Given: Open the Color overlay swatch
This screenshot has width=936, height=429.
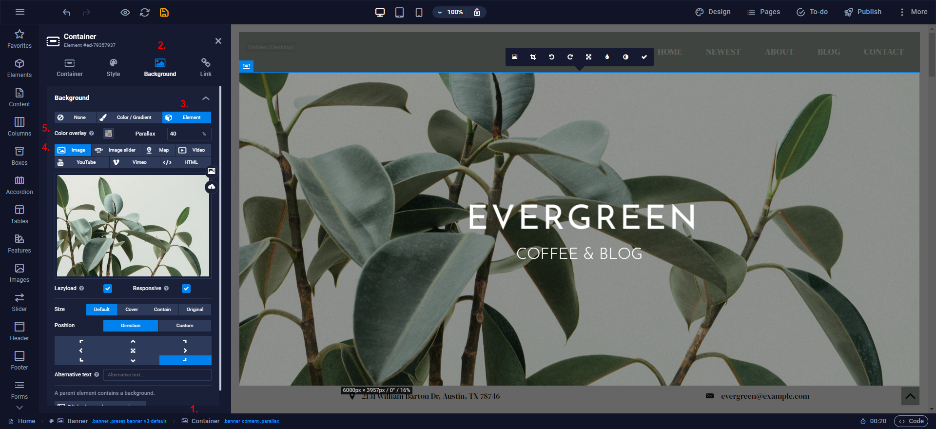Looking at the screenshot, I should 109,134.
